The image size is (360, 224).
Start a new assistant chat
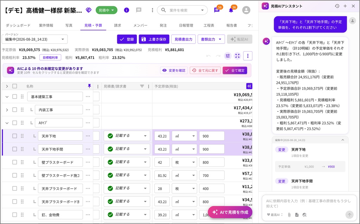345,6
